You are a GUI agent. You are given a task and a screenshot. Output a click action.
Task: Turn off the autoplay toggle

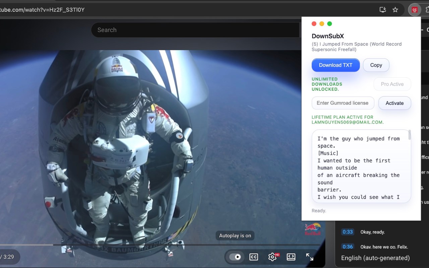235,257
